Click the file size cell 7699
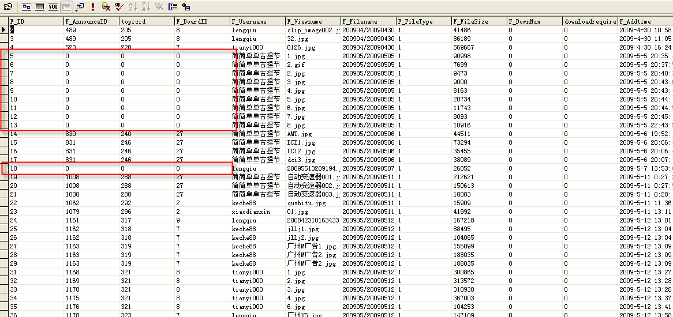 (x=479, y=65)
